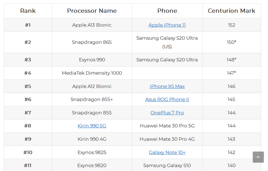Screen dimensions: 268x171
Task: Click the Centurion Mark column header
Action: pyautogui.click(x=231, y=11)
